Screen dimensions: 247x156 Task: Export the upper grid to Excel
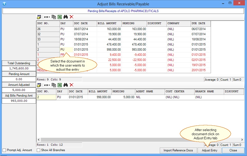point(60,17)
